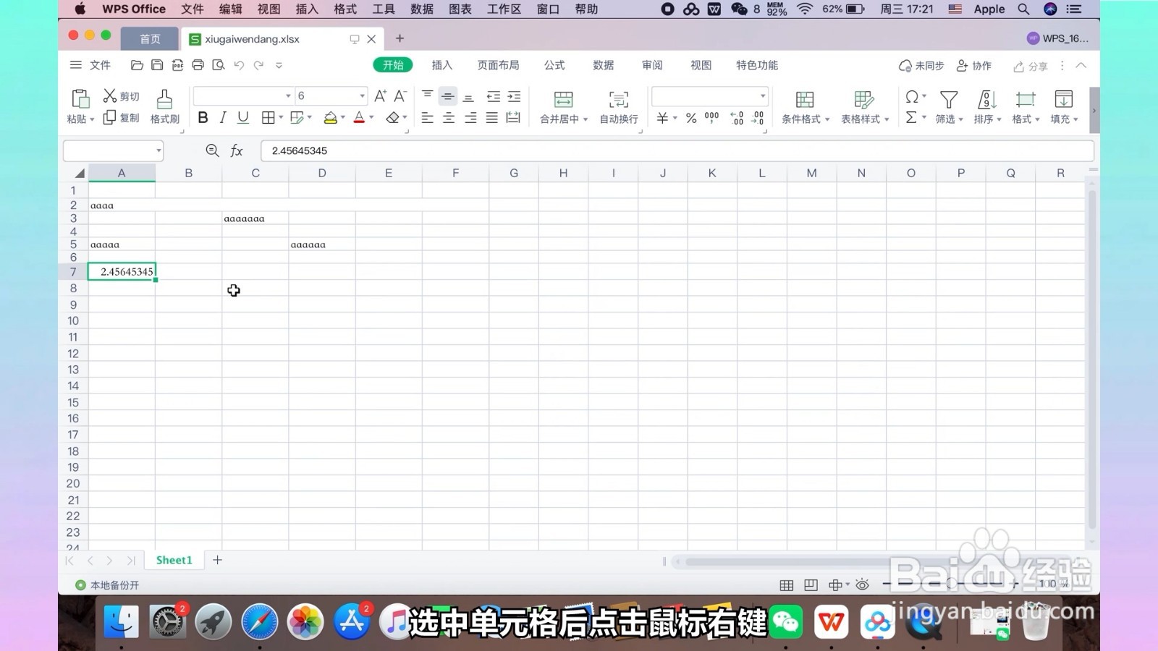1158x651 pixels.
Task: Click the increase decimal places icon
Action: coord(737,117)
